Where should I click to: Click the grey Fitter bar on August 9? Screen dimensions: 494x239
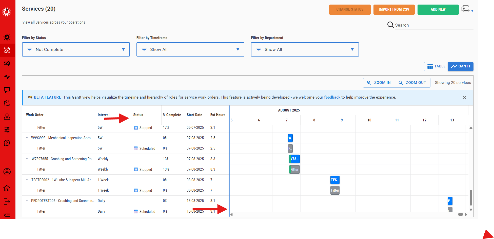point(335,190)
